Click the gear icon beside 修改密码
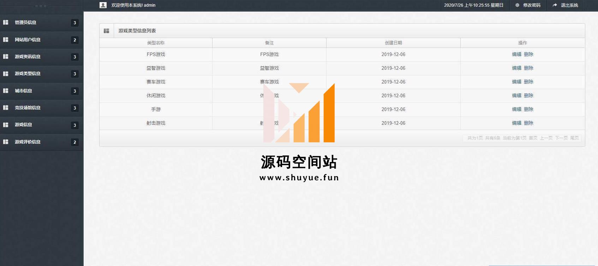 pos(517,5)
